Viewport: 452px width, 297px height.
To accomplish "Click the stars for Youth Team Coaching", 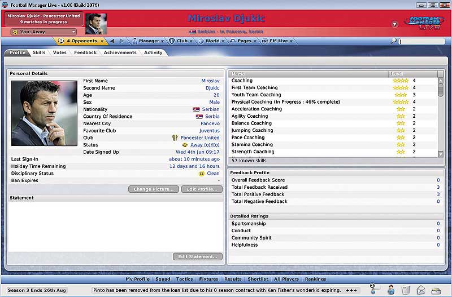I will (x=401, y=95).
